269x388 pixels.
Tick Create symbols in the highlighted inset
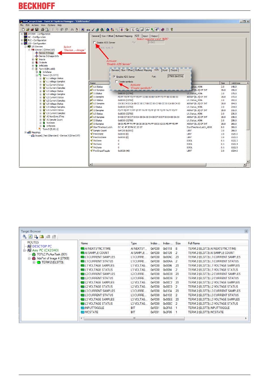pos(117,82)
